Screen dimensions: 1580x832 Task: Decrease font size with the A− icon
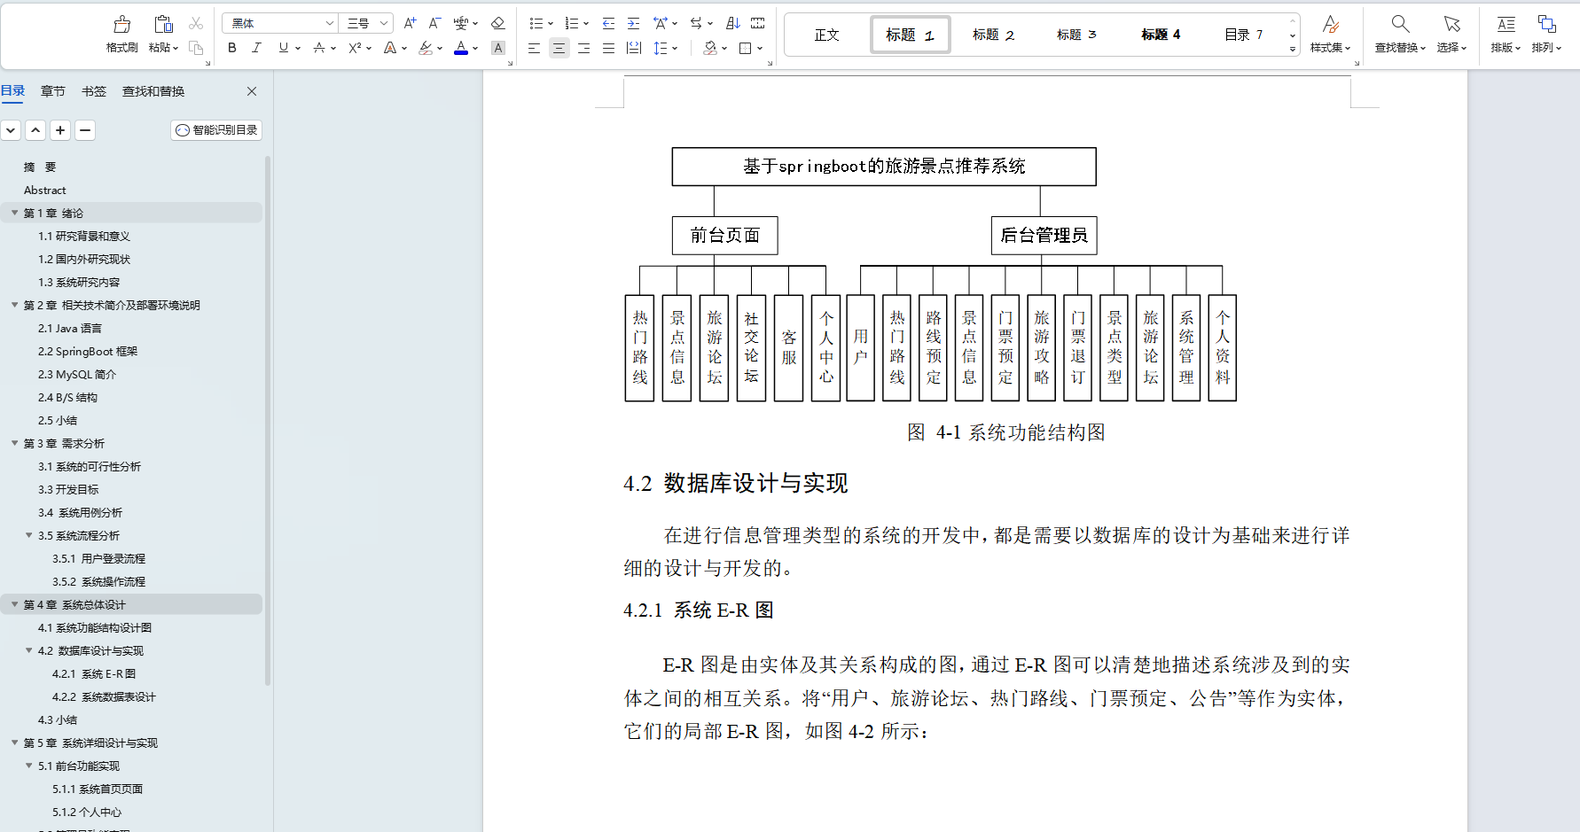pos(434,22)
